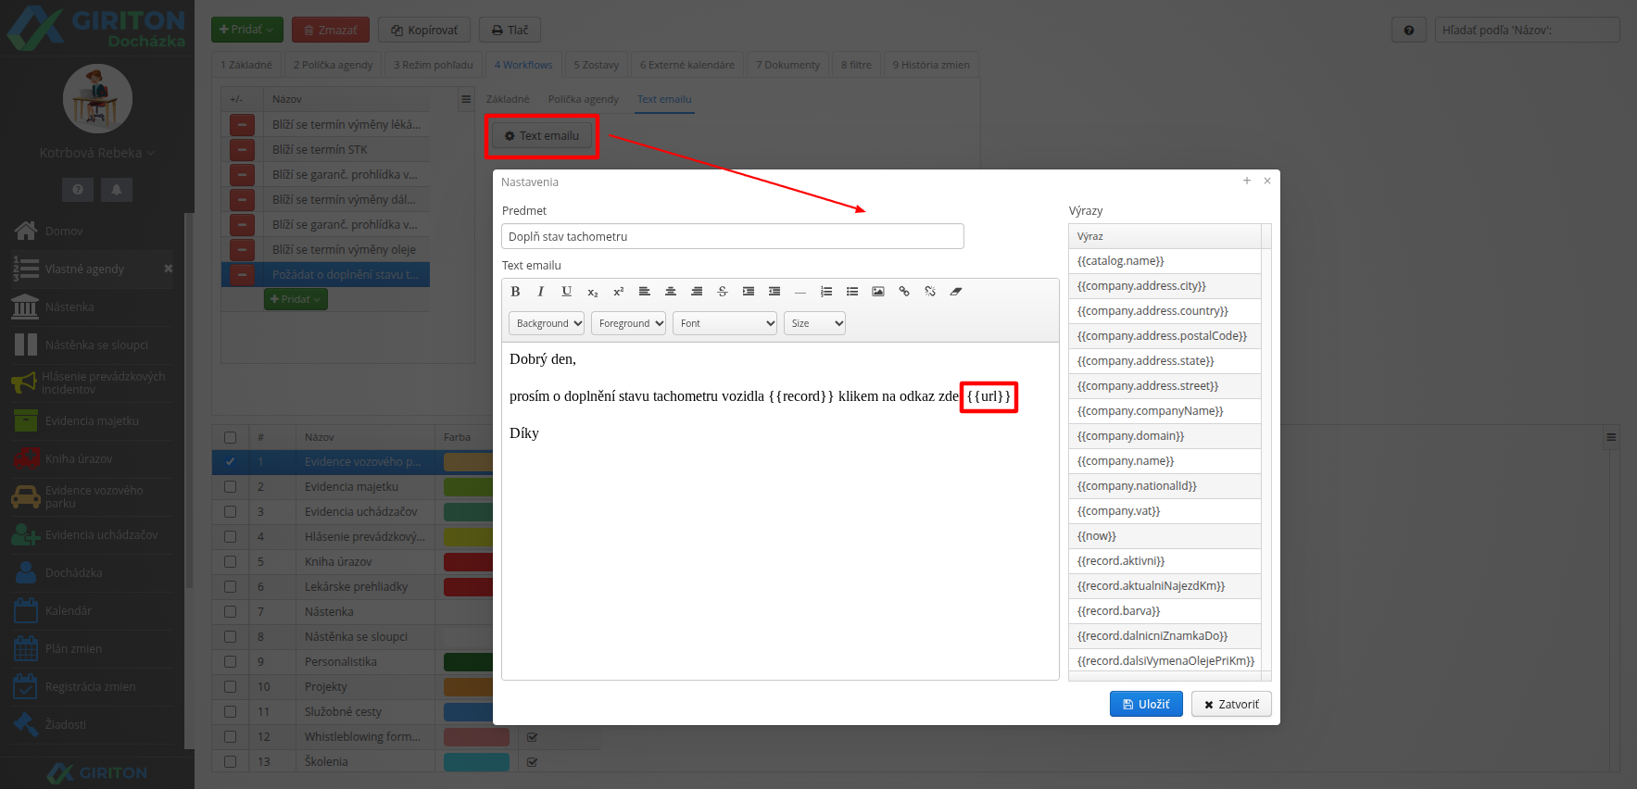
Task: Align email text right
Action: (x=697, y=292)
